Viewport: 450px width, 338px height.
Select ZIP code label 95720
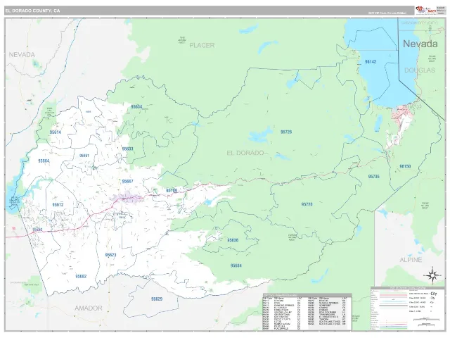tap(307, 204)
